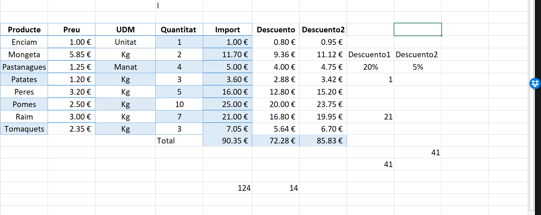Select the 85.83 € total cell
This screenshot has width=541, height=215.
(323, 141)
